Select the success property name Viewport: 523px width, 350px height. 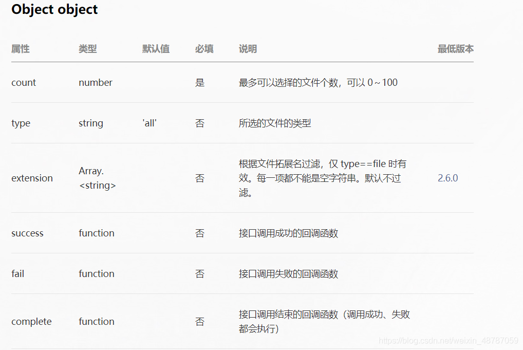click(27, 233)
